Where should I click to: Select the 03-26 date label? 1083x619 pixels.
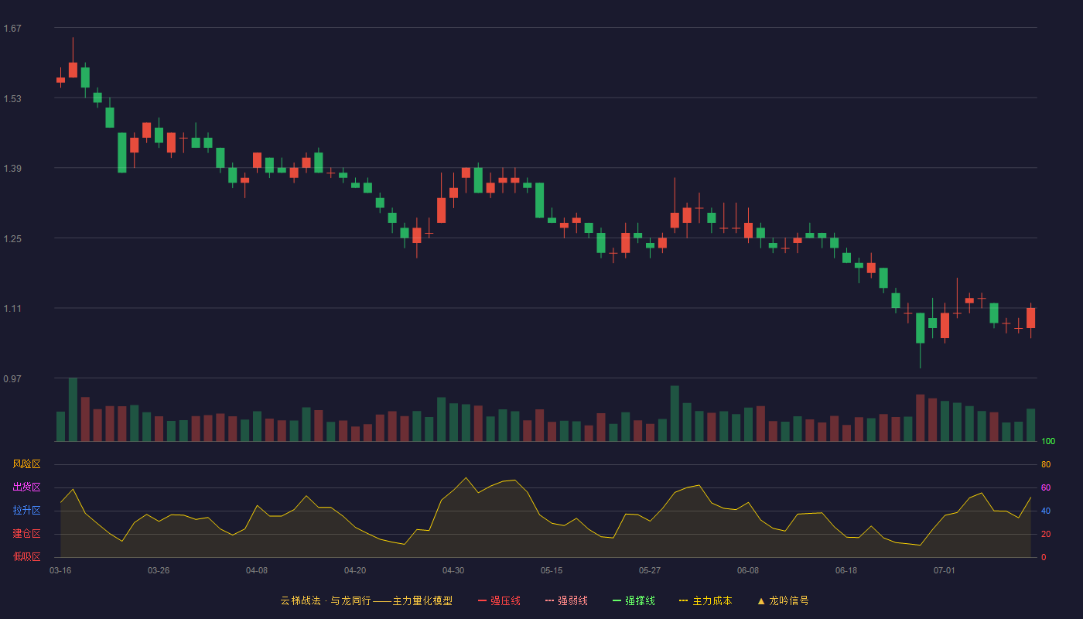click(x=159, y=570)
